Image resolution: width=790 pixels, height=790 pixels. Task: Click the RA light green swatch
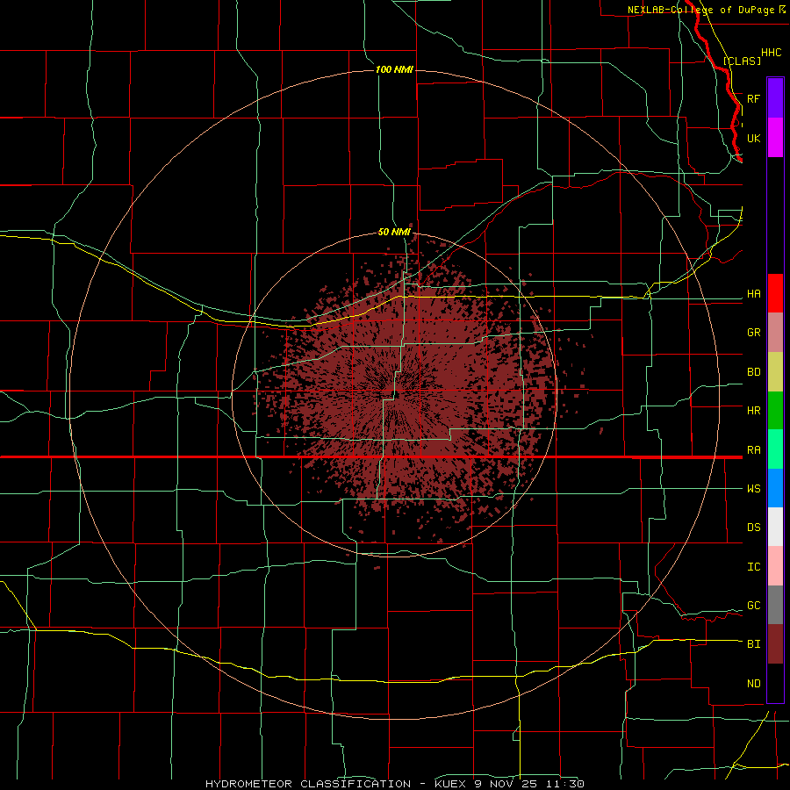point(775,449)
